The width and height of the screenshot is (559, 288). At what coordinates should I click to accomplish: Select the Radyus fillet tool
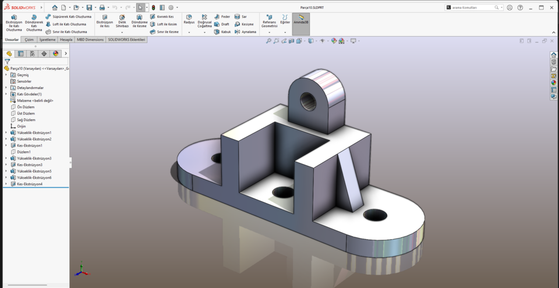click(x=189, y=19)
